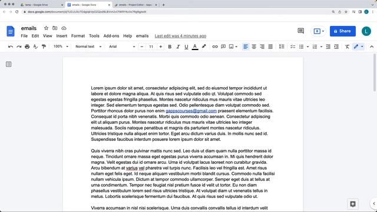Select the Paint format roller icon
The image size is (377, 212).
[x=44, y=47]
